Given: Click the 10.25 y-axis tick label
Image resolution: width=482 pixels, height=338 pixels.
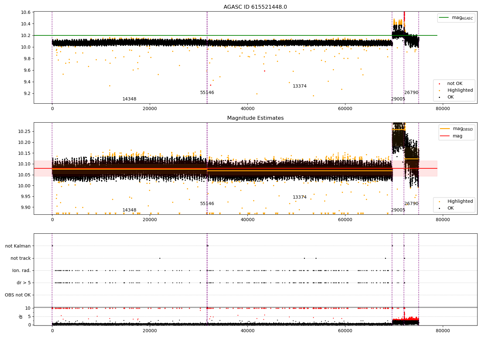Looking at the screenshot, I should pyautogui.click(x=25, y=131).
